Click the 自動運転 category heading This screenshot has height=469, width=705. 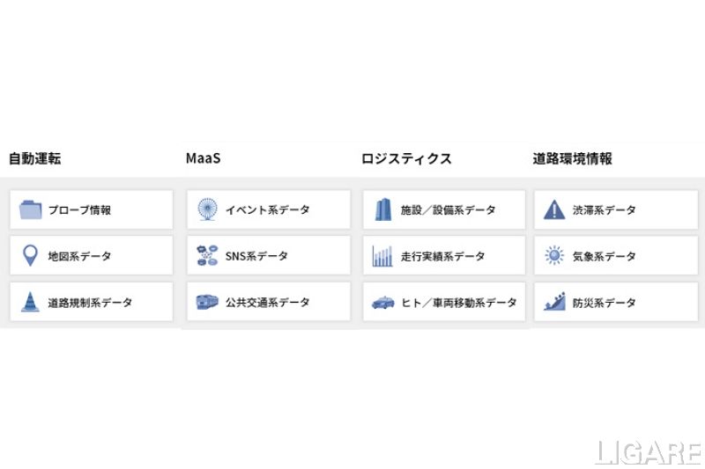(34, 159)
